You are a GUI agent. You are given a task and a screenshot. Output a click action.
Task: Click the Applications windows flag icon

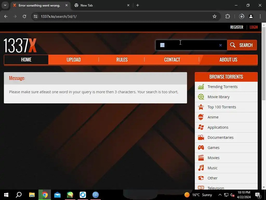pos(201,127)
